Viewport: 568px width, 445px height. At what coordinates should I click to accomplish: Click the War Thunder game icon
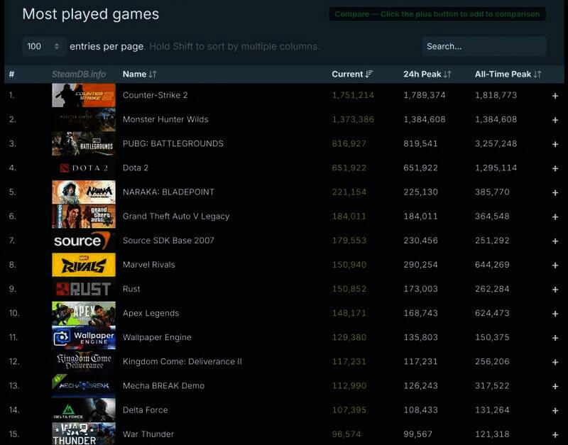pyautogui.click(x=83, y=433)
